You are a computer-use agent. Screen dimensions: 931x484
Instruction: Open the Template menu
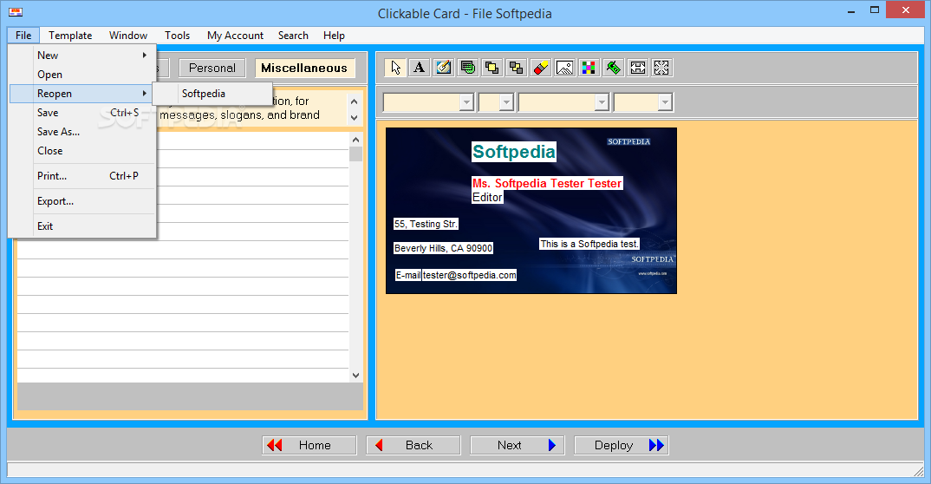pos(70,36)
